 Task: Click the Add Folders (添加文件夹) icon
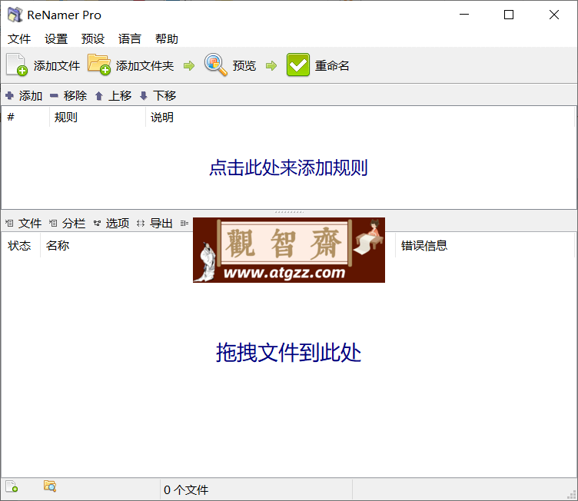[x=99, y=65]
